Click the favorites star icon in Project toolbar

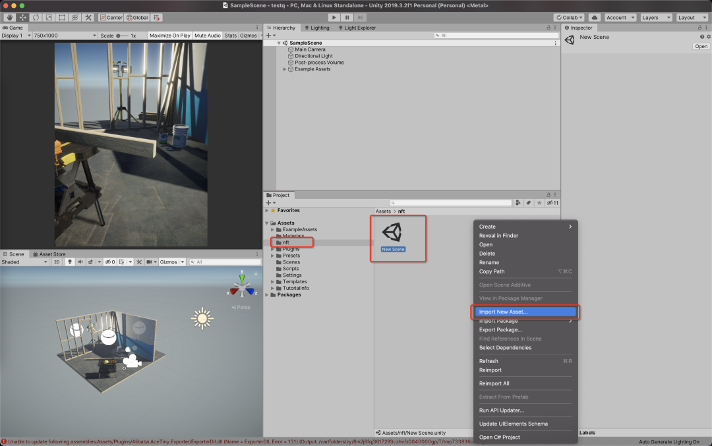point(539,203)
